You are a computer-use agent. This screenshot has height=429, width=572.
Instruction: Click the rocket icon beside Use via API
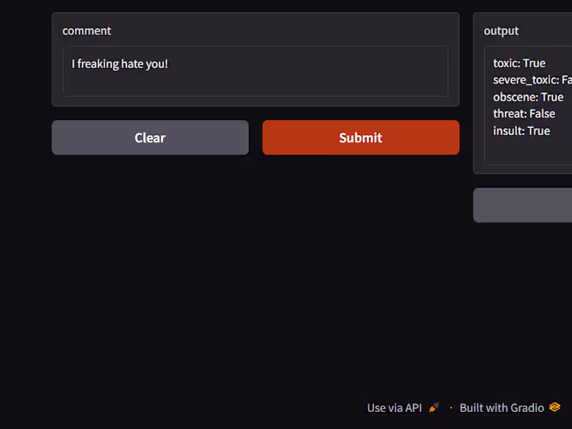point(434,408)
